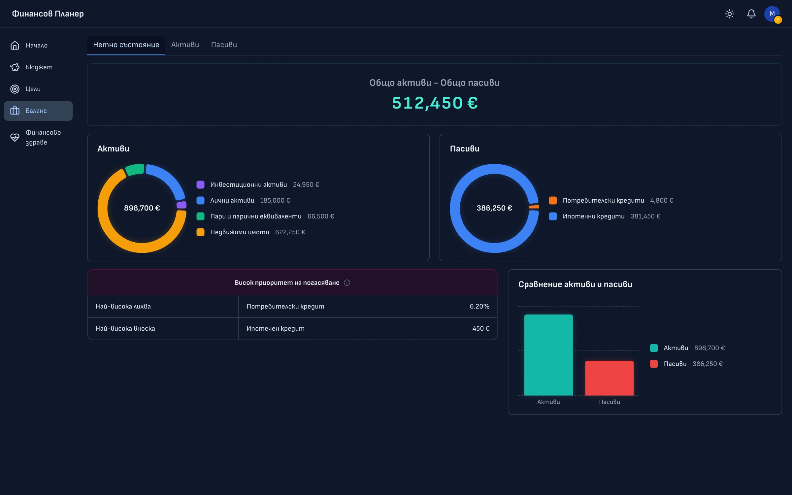This screenshot has width=792, height=495.
Task: Click the target icon beside Цели
Action: click(15, 89)
